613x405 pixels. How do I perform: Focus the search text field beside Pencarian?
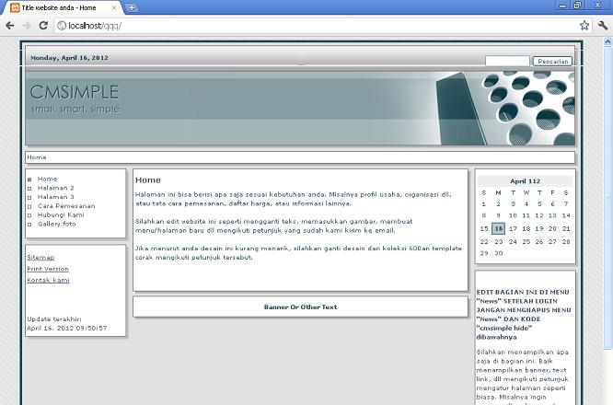[507, 61]
